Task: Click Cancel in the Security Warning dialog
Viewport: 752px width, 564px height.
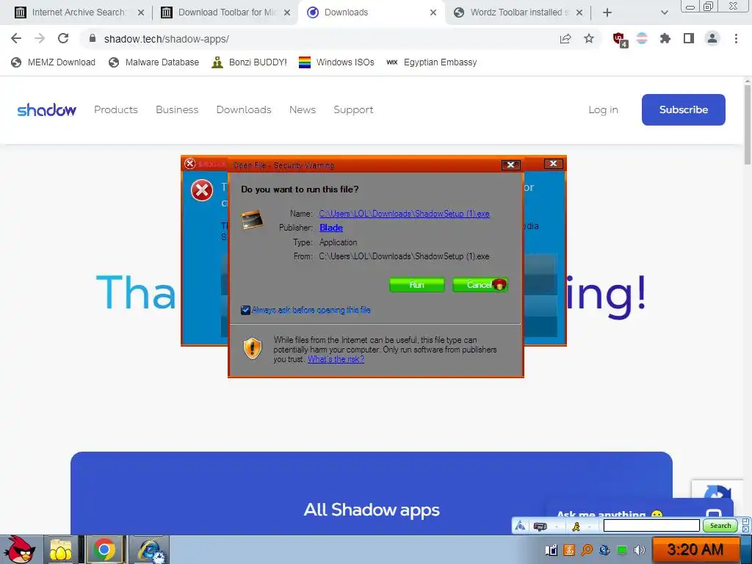Action: pos(480,285)
